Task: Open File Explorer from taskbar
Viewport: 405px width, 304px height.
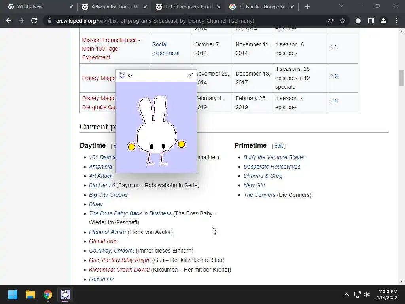Action: tap(30, 294)
